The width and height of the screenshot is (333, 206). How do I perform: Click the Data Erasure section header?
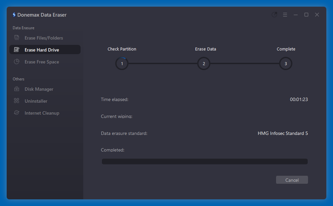coord(23,28)
